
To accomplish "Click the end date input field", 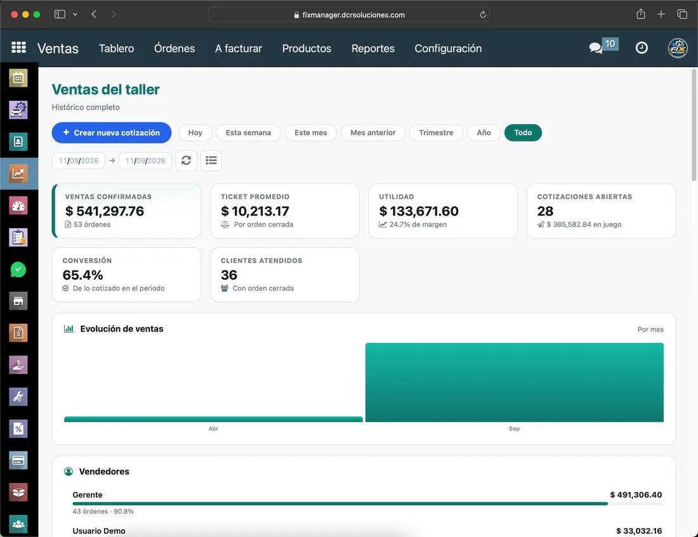I will coord(145,160).
